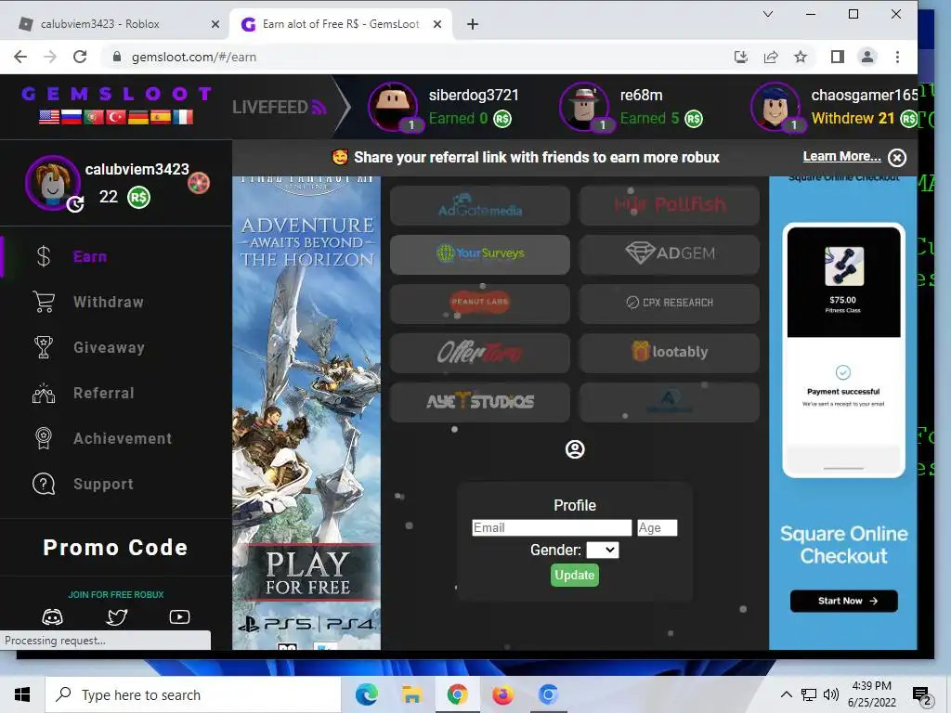
Task: Reload the page
Action: 80,57
